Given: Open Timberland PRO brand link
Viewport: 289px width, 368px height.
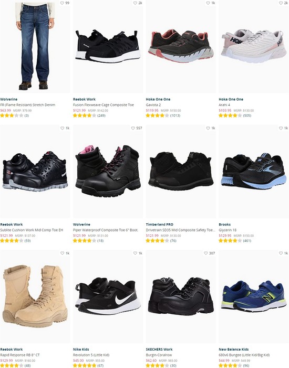Looking at the screenshot, I should tap(160, 224).
